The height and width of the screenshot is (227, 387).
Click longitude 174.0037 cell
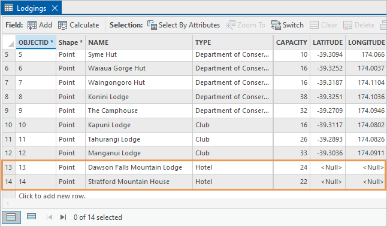click(366, 68)
